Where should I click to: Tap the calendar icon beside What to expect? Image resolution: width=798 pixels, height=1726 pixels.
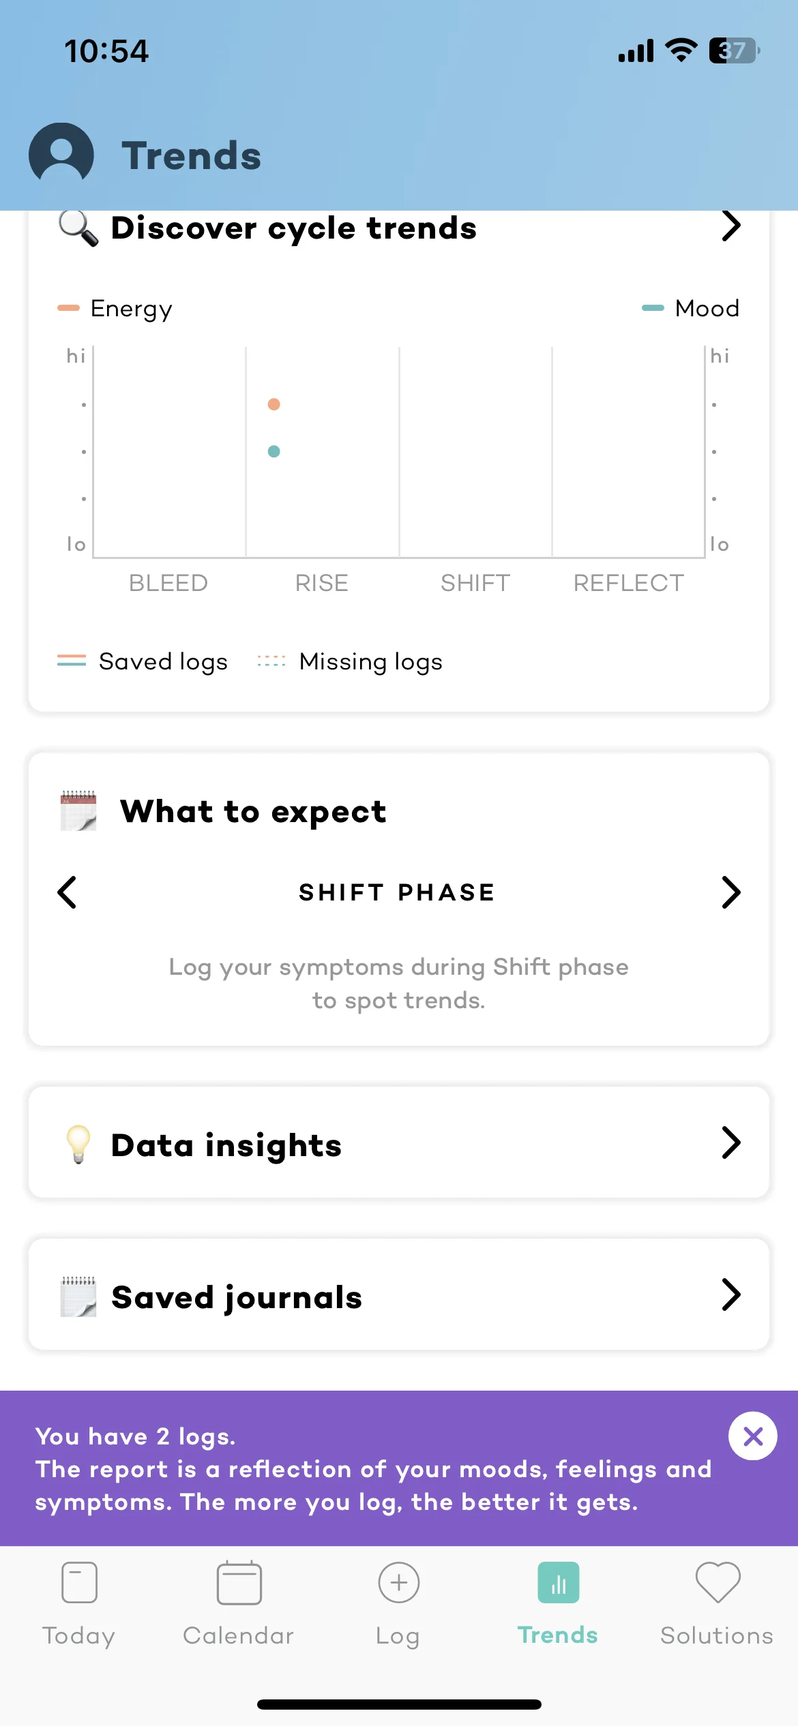tap(78, 811)
